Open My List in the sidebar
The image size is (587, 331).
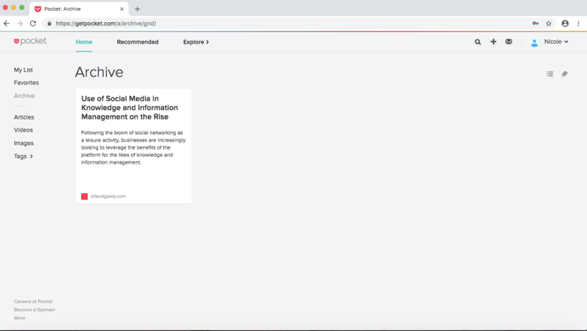coord(24,70)
